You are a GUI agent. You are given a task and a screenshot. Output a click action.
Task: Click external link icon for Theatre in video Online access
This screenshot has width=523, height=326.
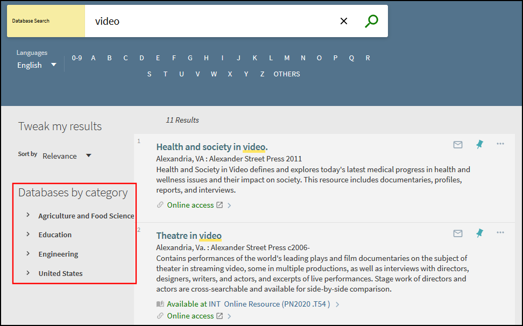pos(220,316)
